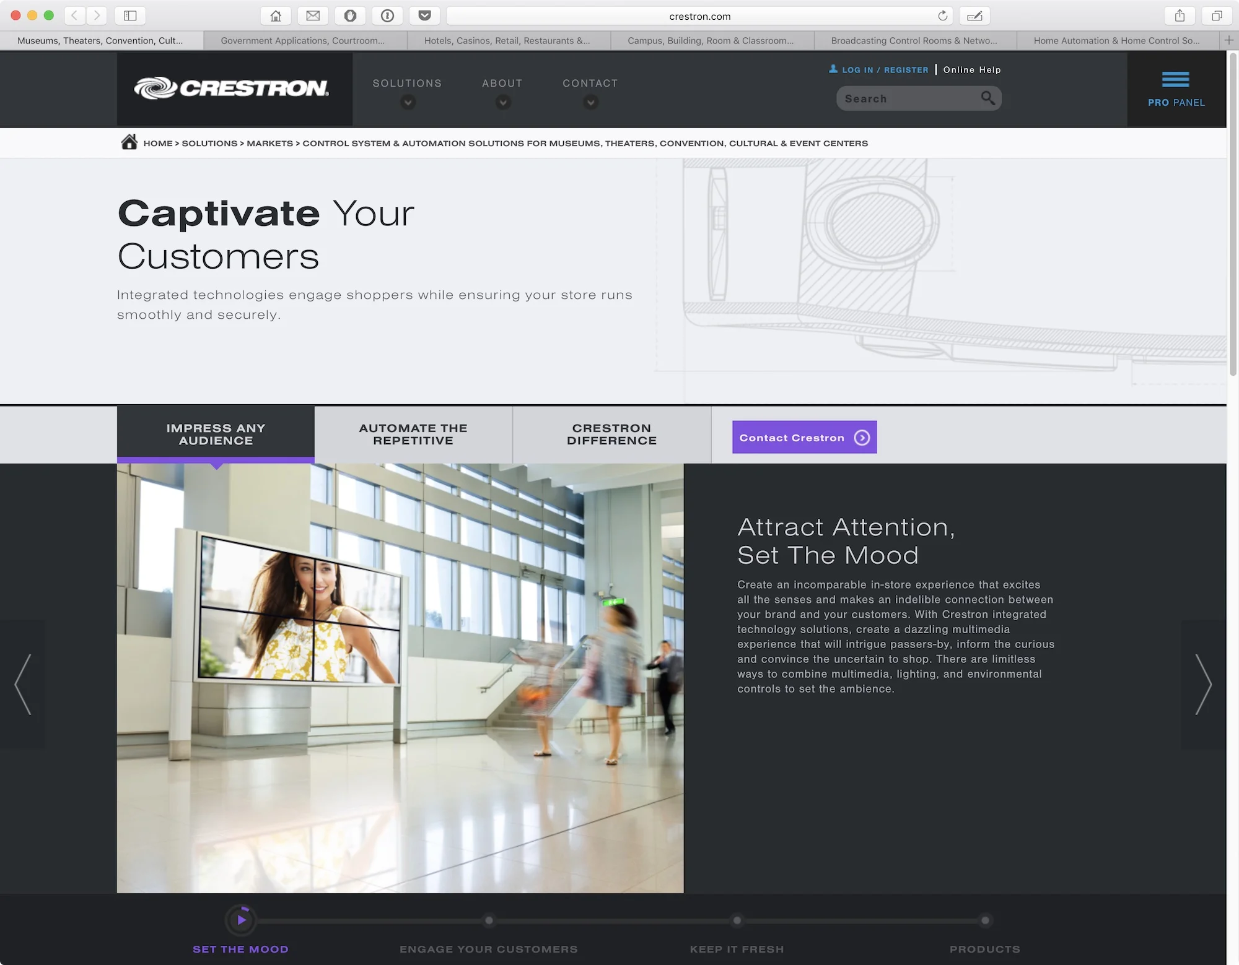
Task: Click the search magnifier icon
Action: coord(988,98)
